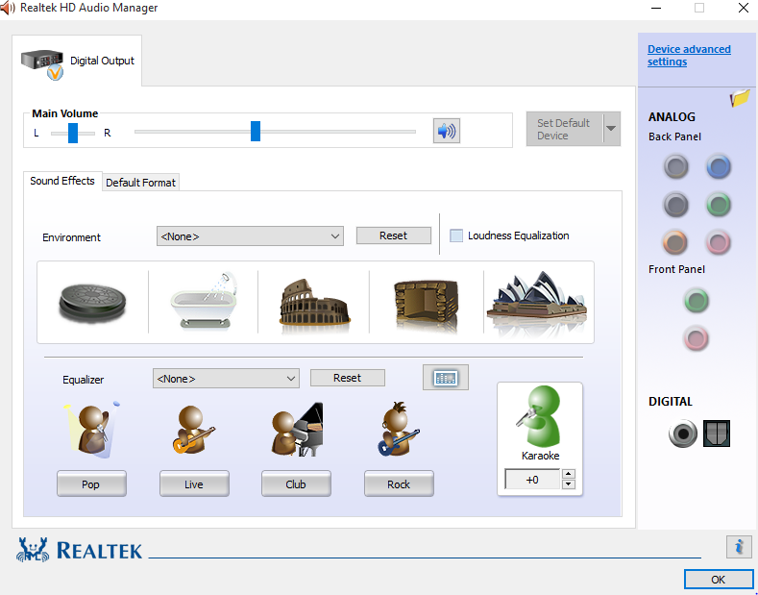Click the digital coaxial output connector

pos(683,434)
